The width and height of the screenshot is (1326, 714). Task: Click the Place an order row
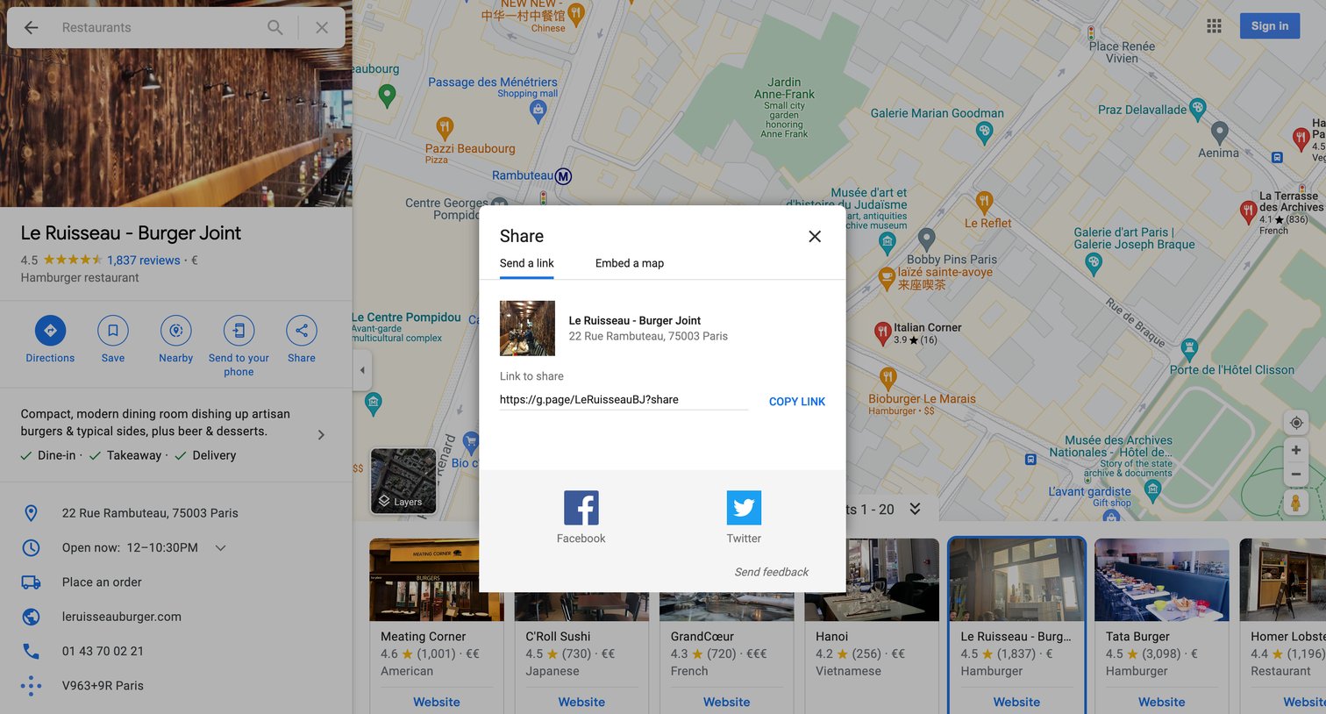(176, 582)
